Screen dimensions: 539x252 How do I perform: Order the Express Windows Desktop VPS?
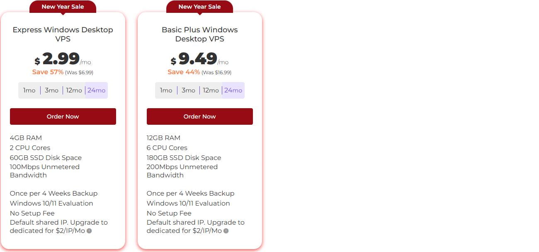[x=63, y=116]
